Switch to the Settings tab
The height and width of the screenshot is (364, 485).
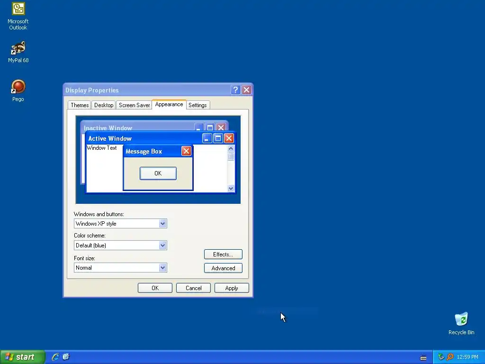click(198, 105)
